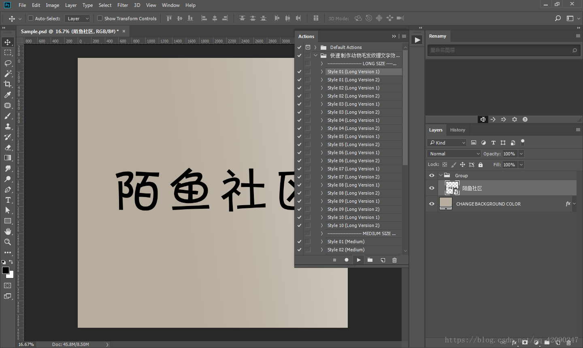Select the Magic Wand tool

tap(8, 74)
